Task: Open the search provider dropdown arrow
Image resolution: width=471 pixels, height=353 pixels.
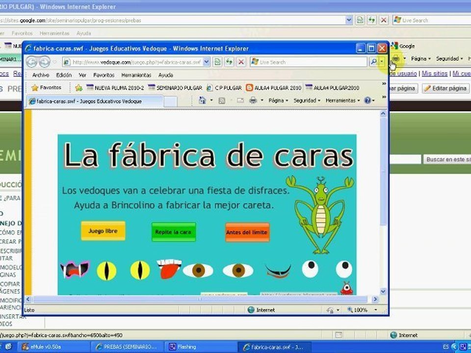Action: pyautogui.click(x=382, y=62)
